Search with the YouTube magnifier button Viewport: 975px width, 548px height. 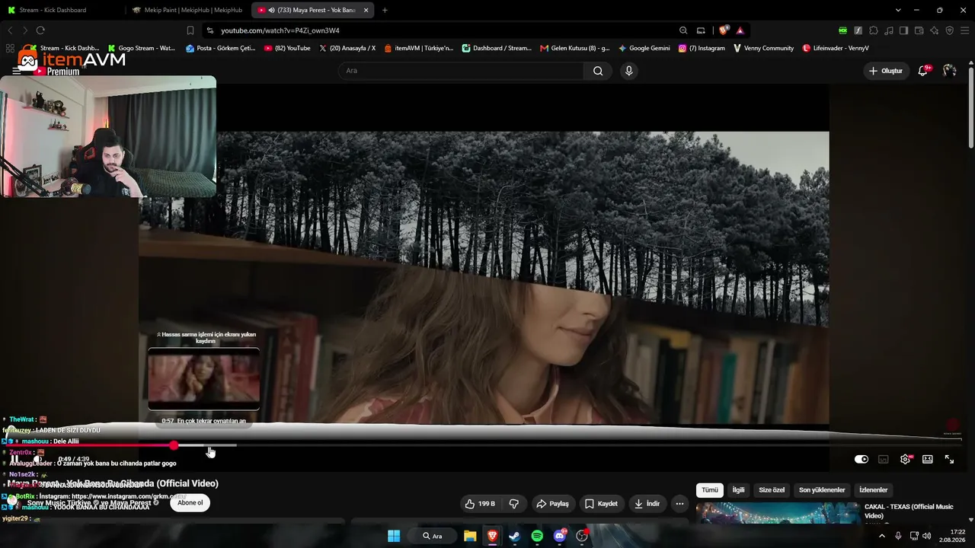point(598,71)
